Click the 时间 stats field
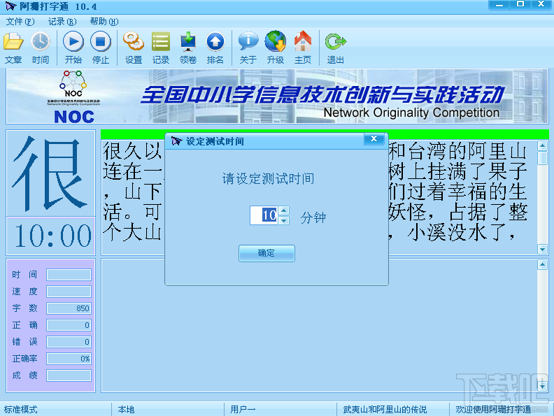 (69, 275)
